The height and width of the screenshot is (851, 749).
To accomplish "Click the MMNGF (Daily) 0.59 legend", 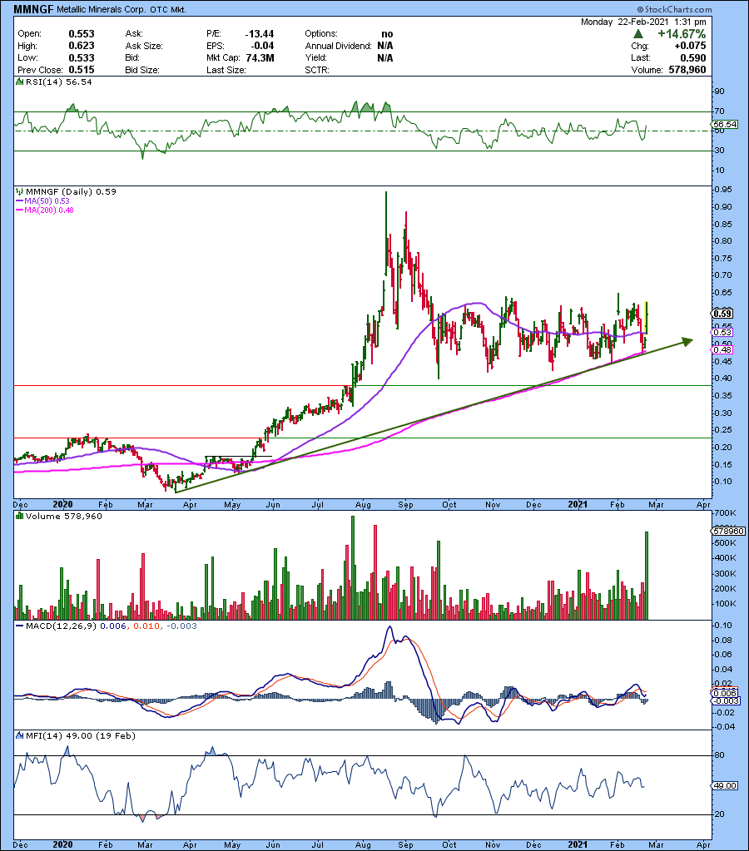I will [71, 191].
